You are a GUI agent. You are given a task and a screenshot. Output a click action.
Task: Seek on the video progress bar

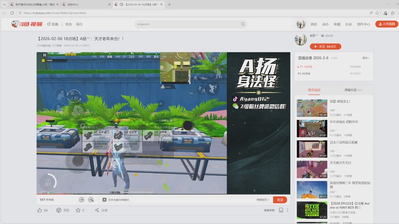tap(163, 194)
